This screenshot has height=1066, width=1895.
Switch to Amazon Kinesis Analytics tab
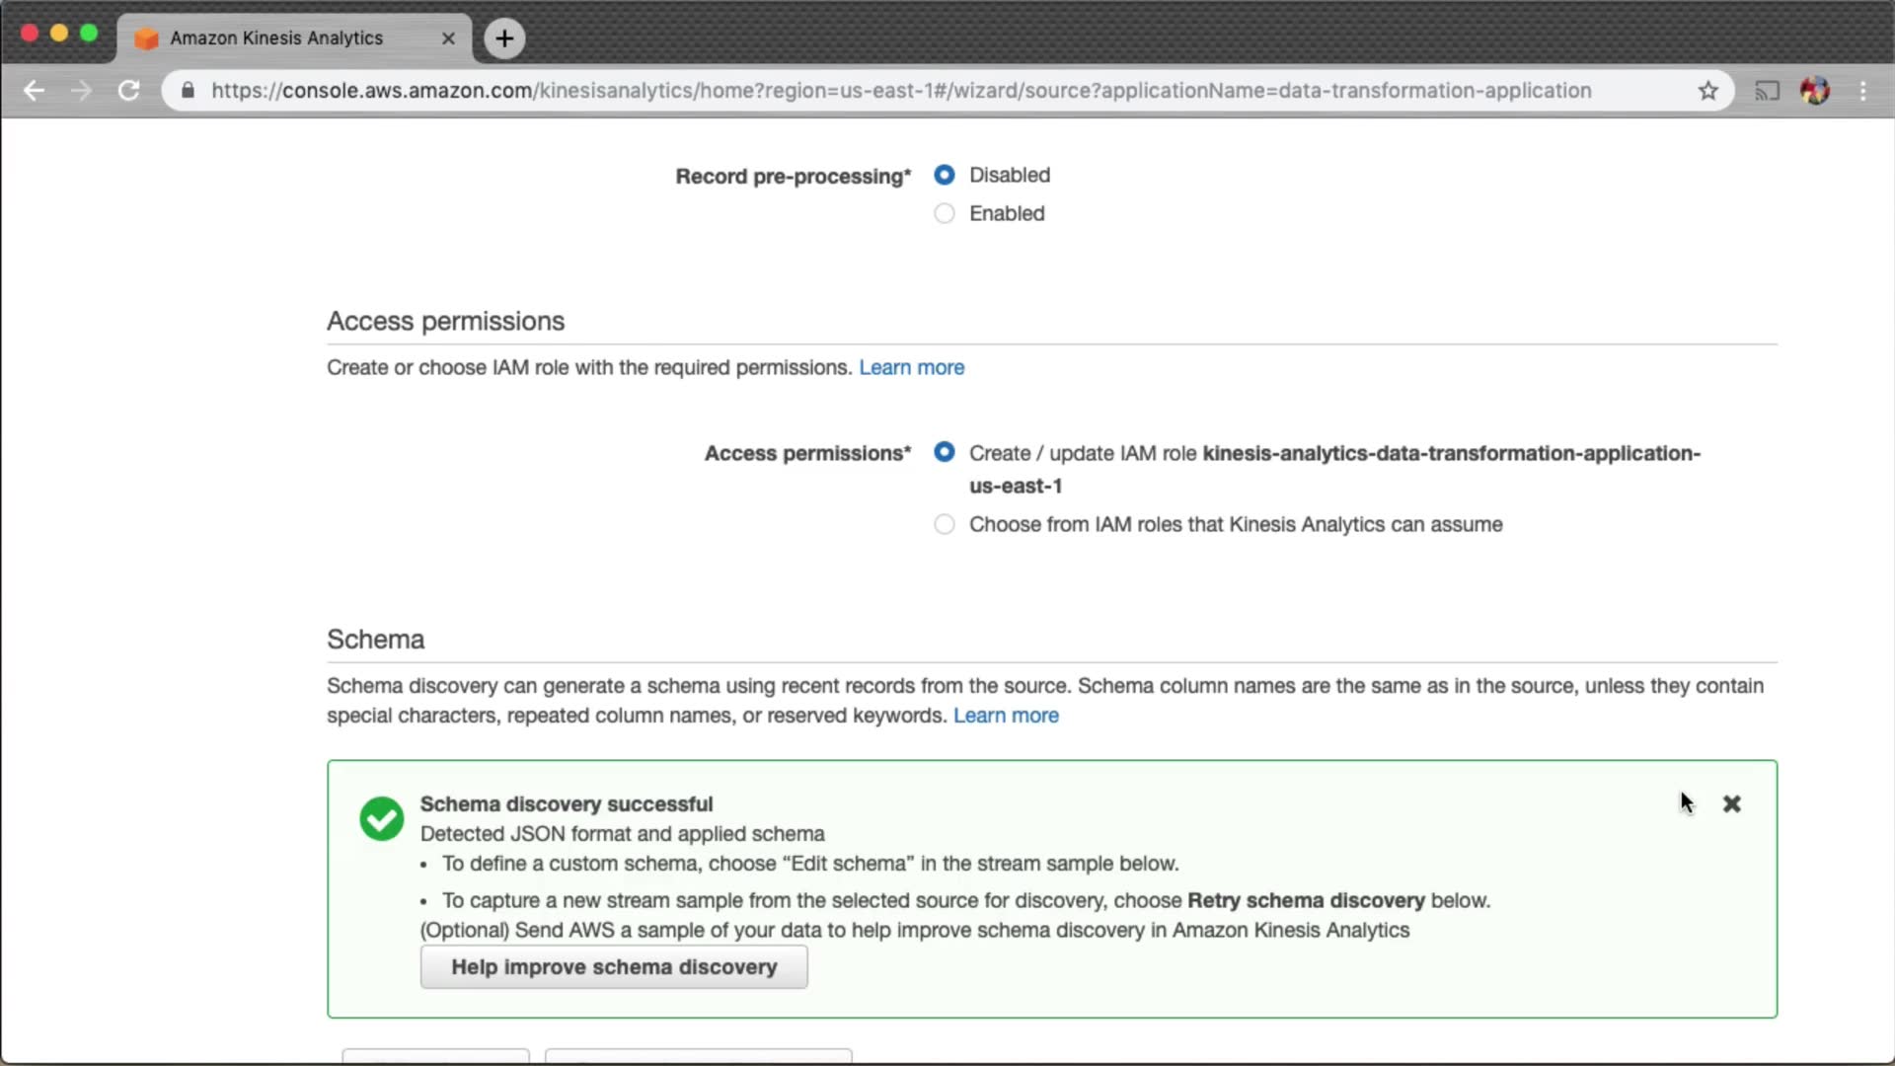tap(276, 38)
